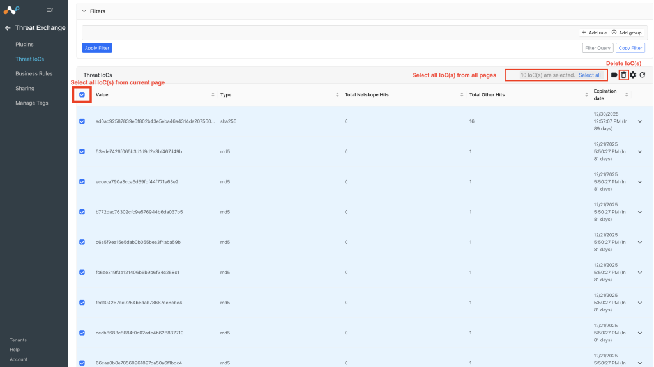The width and height of the screenshot is (654, 367).
Task: Expand details of b772dac76302cfc9 row
Action: point(640,212)
